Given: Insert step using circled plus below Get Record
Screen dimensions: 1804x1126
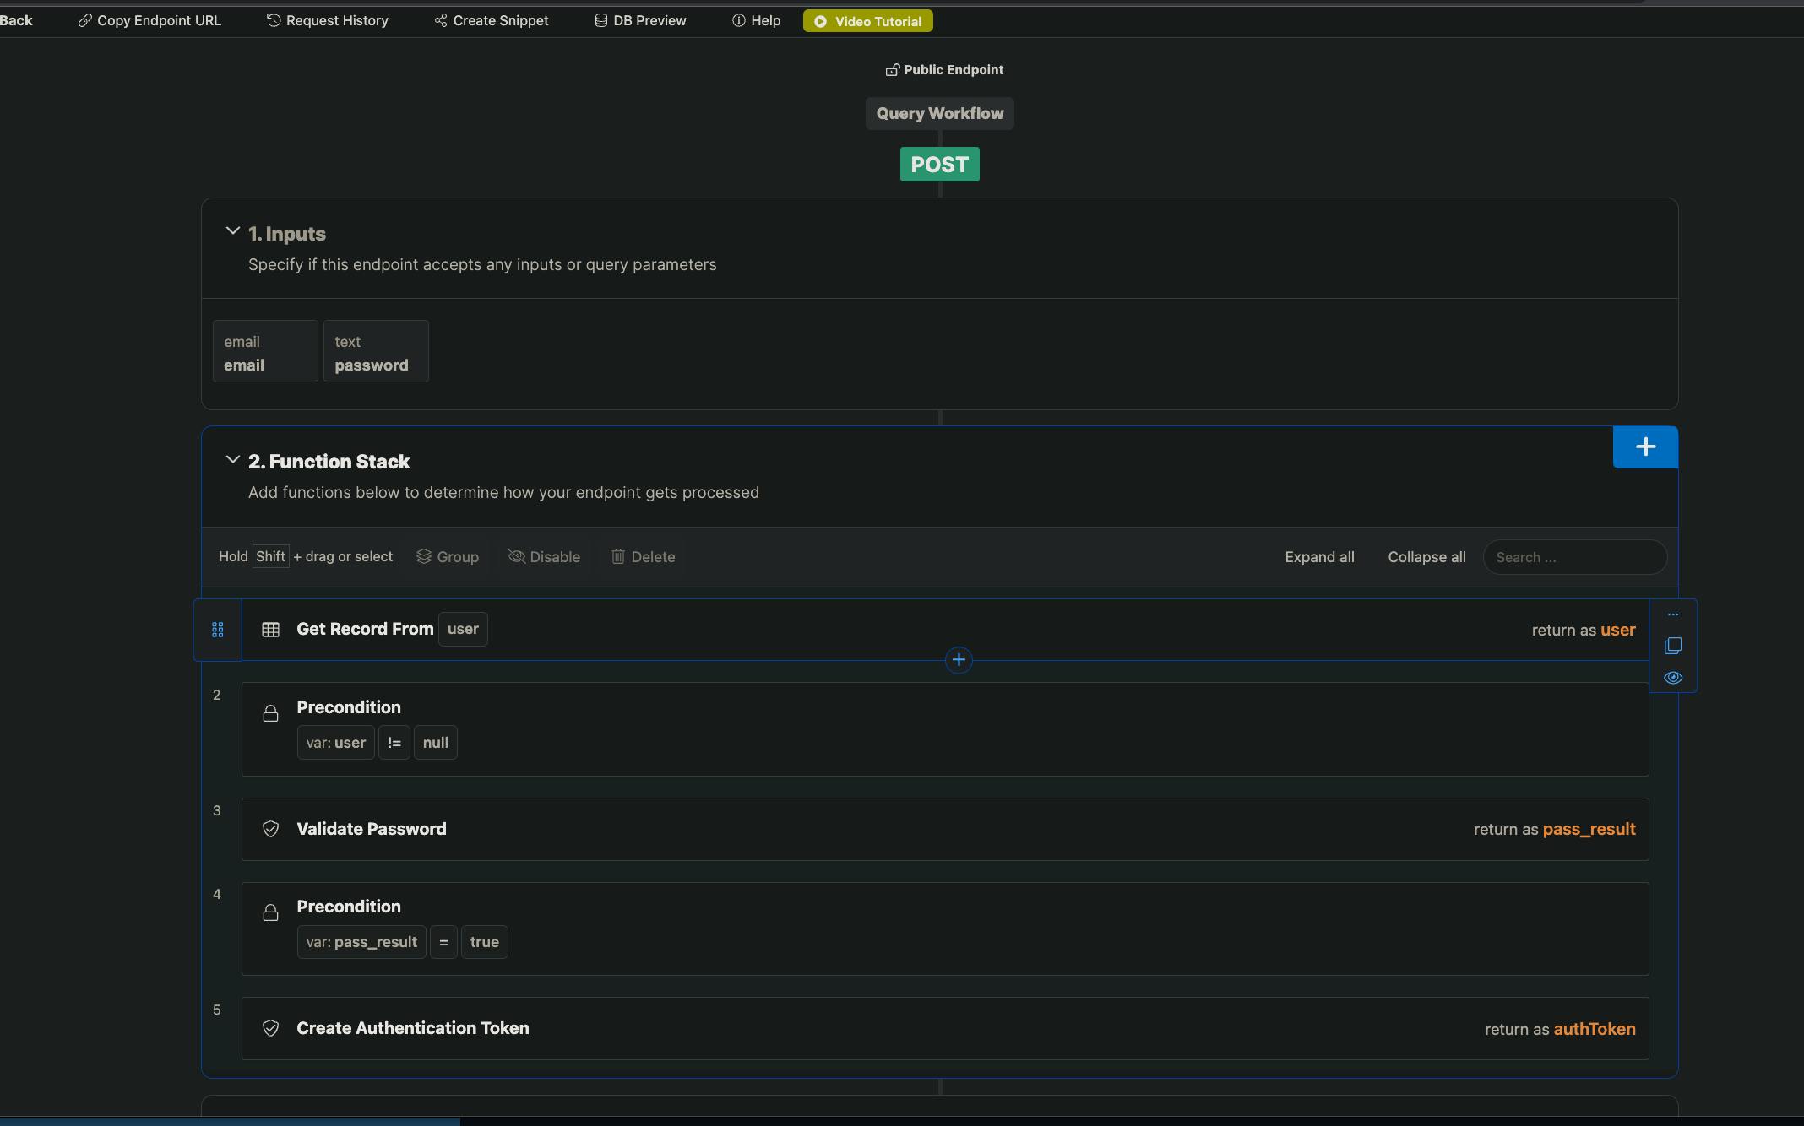Looking at the screenshot, I should click(x=958, y=660).
